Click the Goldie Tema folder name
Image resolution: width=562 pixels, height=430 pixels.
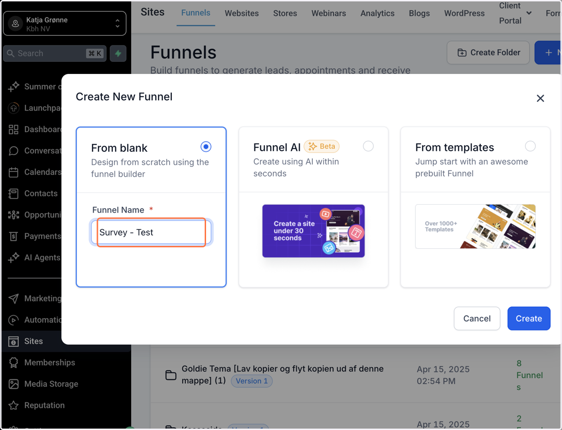point(282,375)
